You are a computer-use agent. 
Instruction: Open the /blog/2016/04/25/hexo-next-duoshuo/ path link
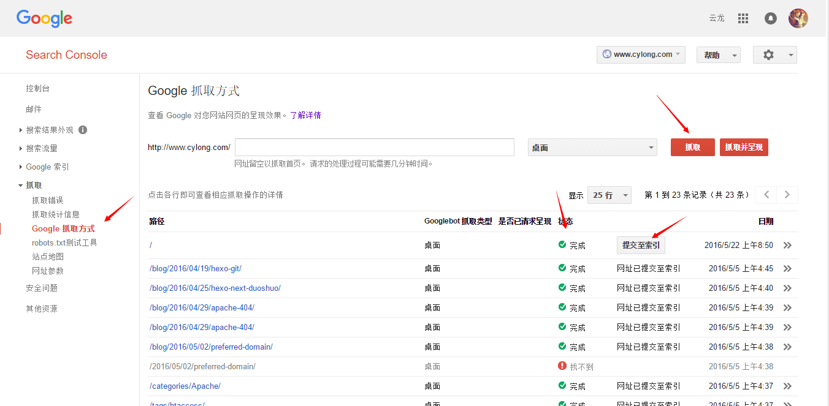click(x=215, y=288)
